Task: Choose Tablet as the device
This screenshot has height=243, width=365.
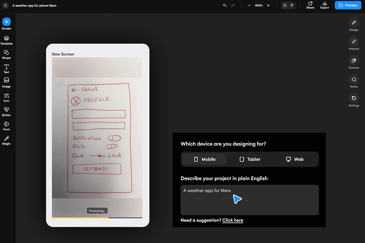Action: [249, 159]
